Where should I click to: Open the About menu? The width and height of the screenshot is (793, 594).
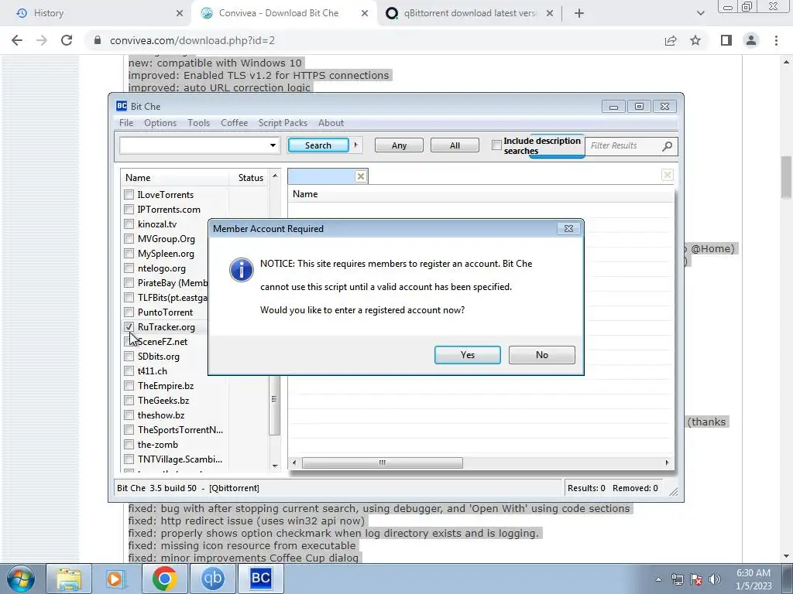[x=331, y=123]
